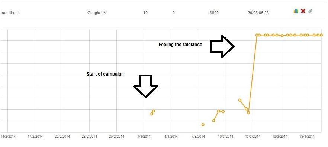Screen dimensions: 328x147
Task: Select the slightly dipped point above 16/3/2014
Action: click(x=282, y=36)
